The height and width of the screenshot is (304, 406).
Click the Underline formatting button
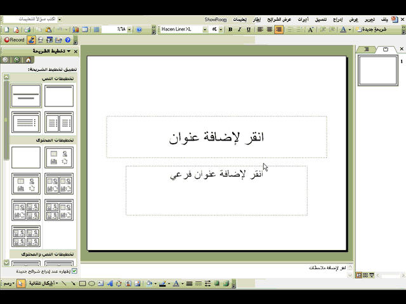(248, 30)
